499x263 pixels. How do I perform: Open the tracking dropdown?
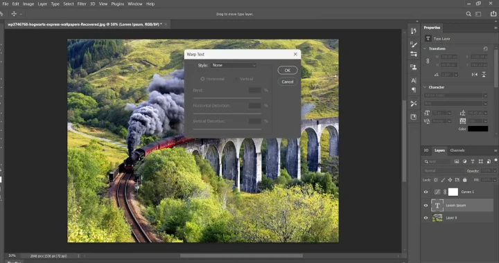(x=485, y=121)
